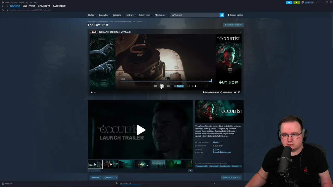Click the Zobrazit frontu button

[x=231, y=177]
